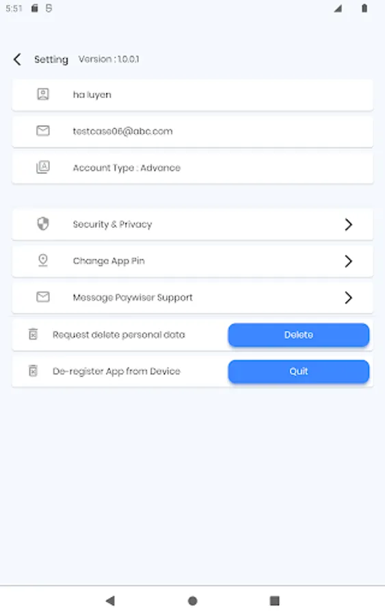Image resolution: width=385 pixels, height=616 pixels.
Task: Expand Security & Privacy with its chevron
Action: [348, 224]
